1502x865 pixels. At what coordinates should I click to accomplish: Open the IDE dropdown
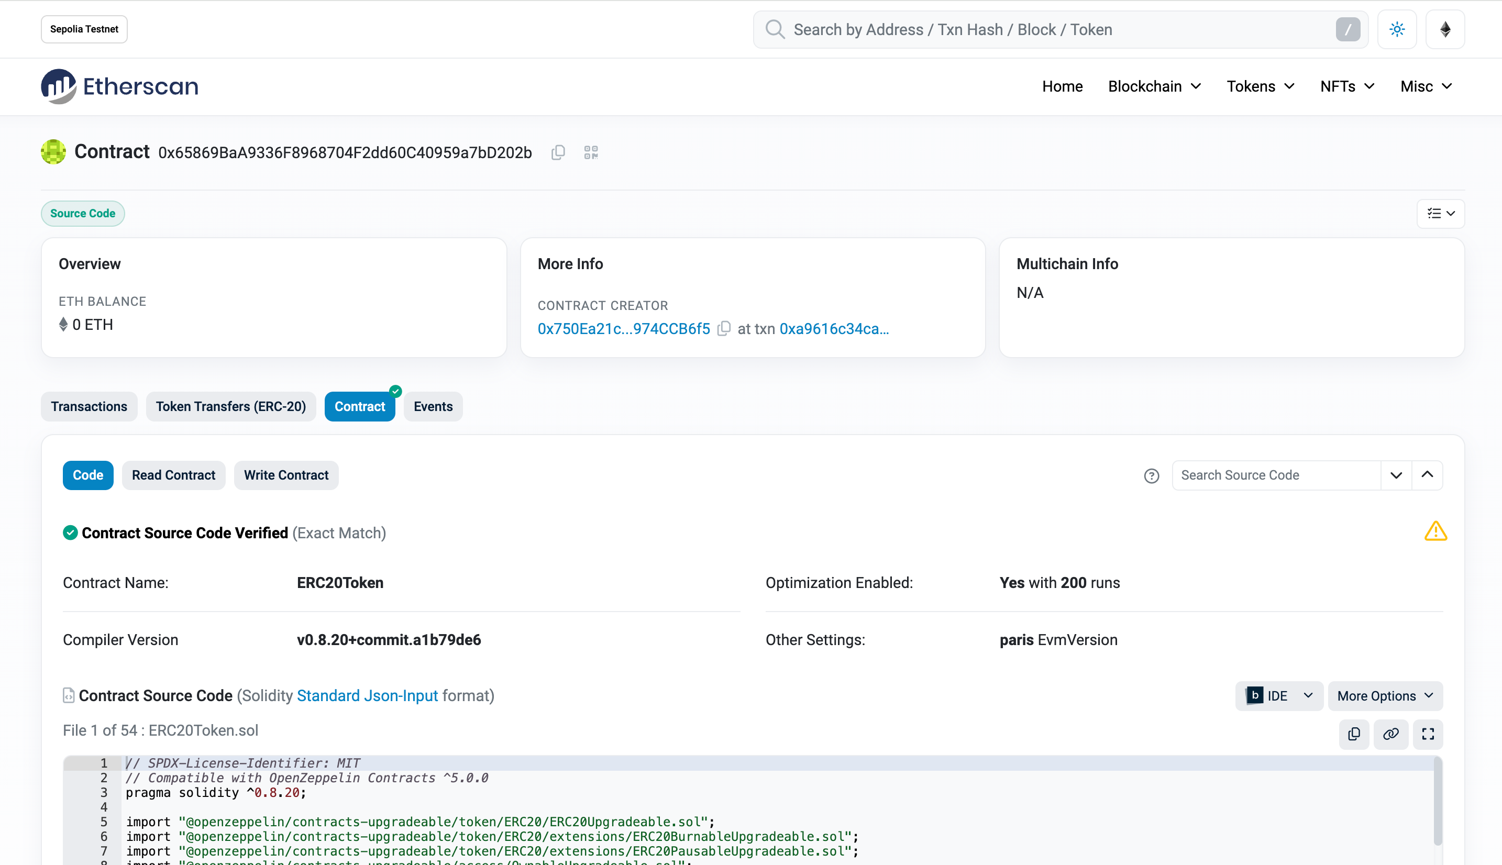tap(1278, 696)
